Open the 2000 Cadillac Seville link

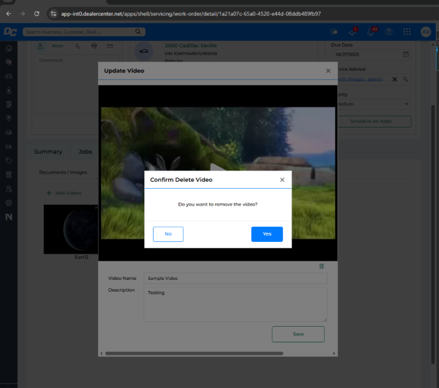point(190,46)
